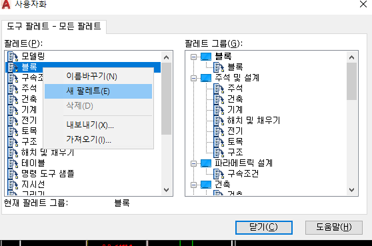Select the bold 블록 group label
This screenshot has width=372, height=246.
click(223, 57)
